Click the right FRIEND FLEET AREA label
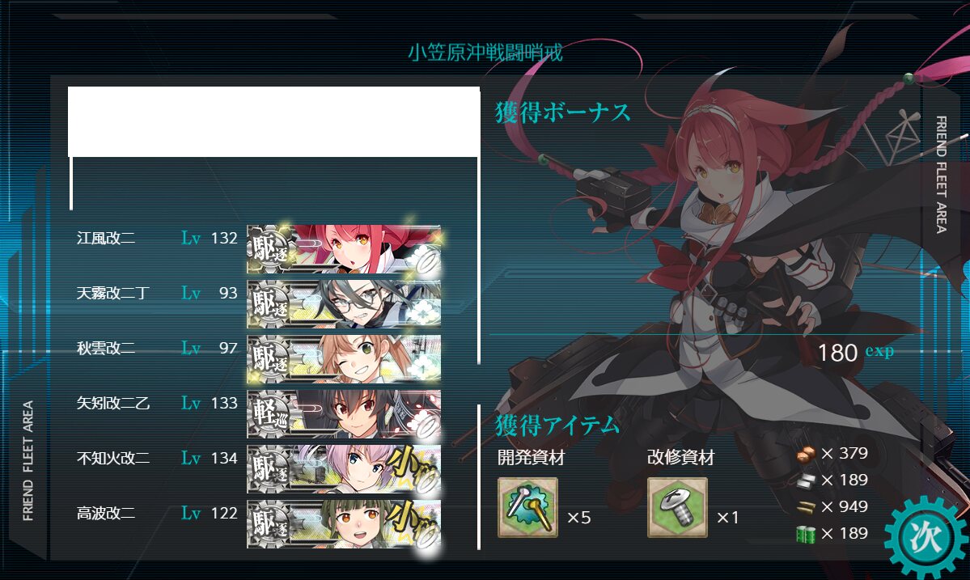 click(x=941, y=175)
